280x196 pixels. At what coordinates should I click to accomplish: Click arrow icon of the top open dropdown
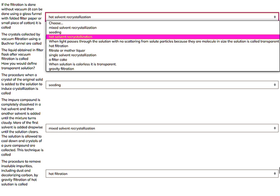pyautogui.click(x=275, y=17)
